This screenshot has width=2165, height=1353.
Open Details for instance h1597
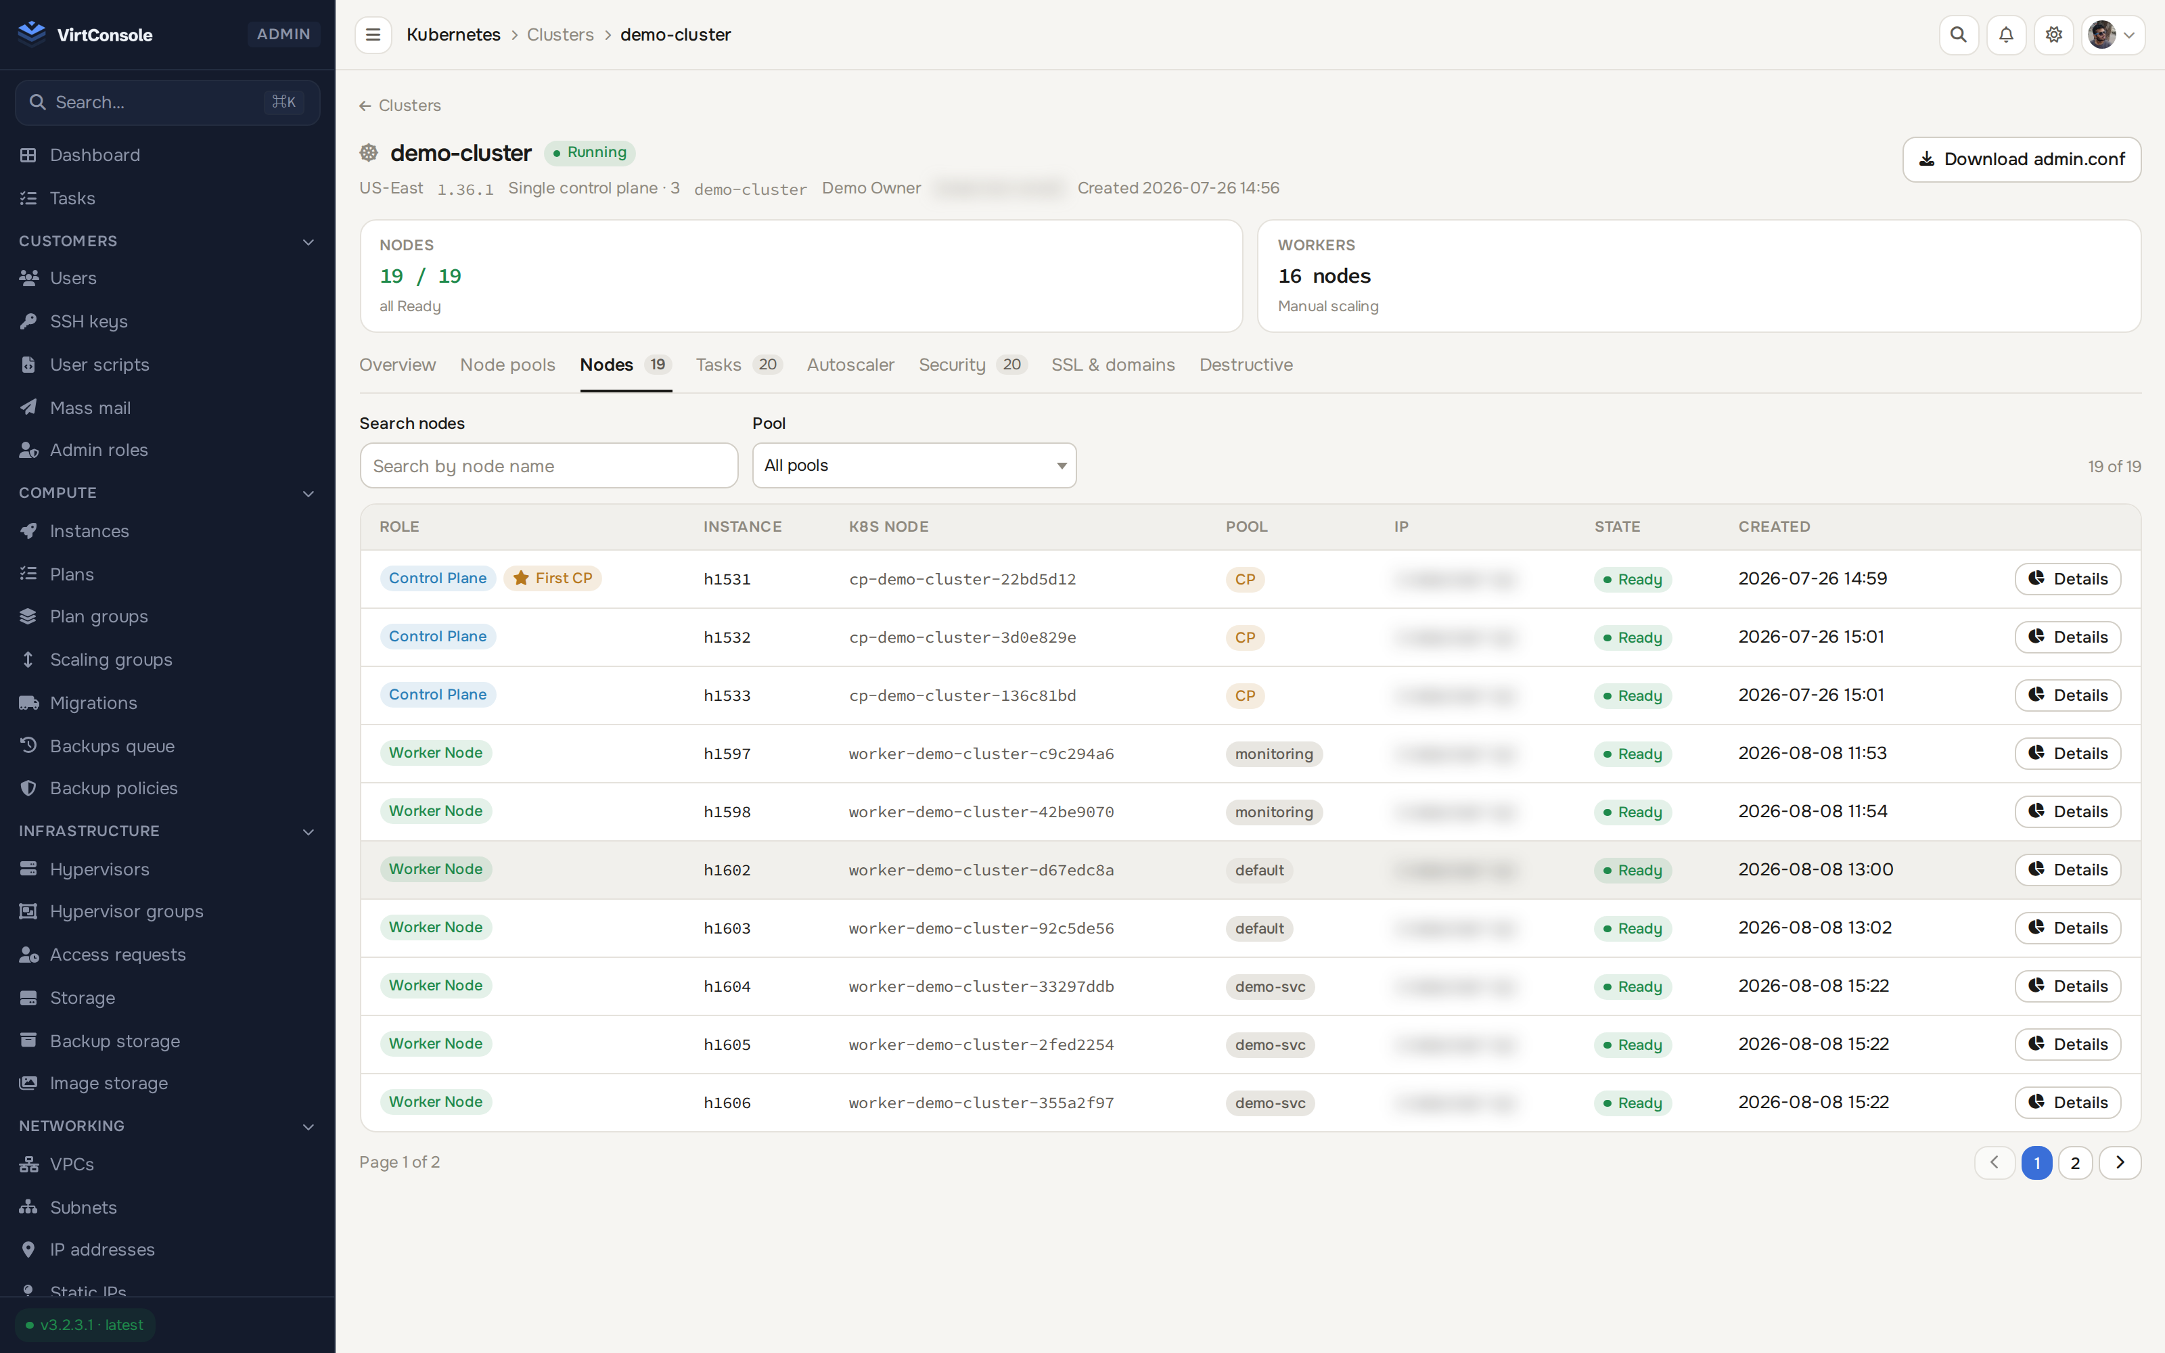click(2068, 754)
